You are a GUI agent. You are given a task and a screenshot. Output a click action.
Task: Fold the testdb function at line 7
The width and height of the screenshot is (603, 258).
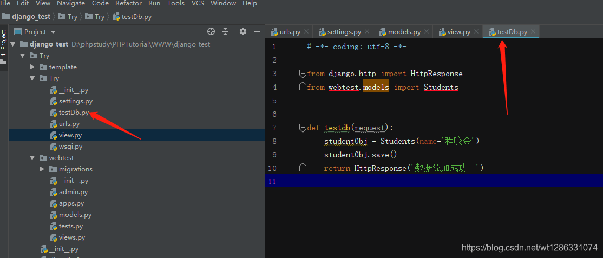coord(303,128)
